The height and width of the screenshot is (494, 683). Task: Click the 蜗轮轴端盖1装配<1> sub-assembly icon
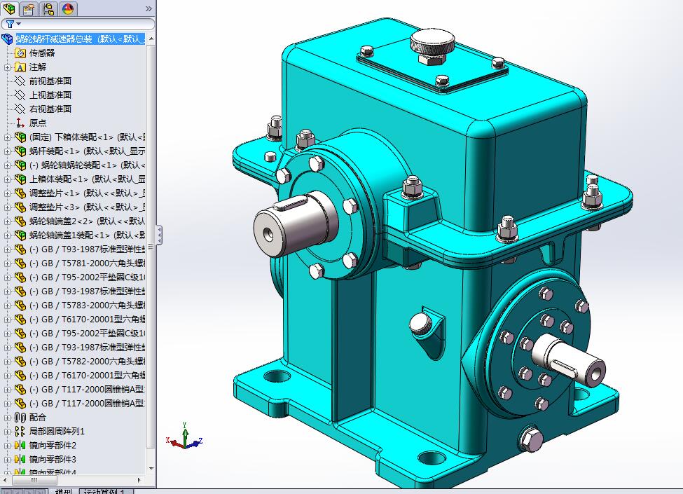[20, 235]
